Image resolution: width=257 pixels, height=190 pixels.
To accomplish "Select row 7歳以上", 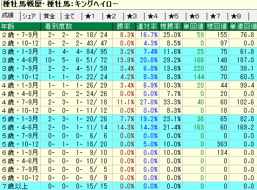I will [x=128, y=186].
